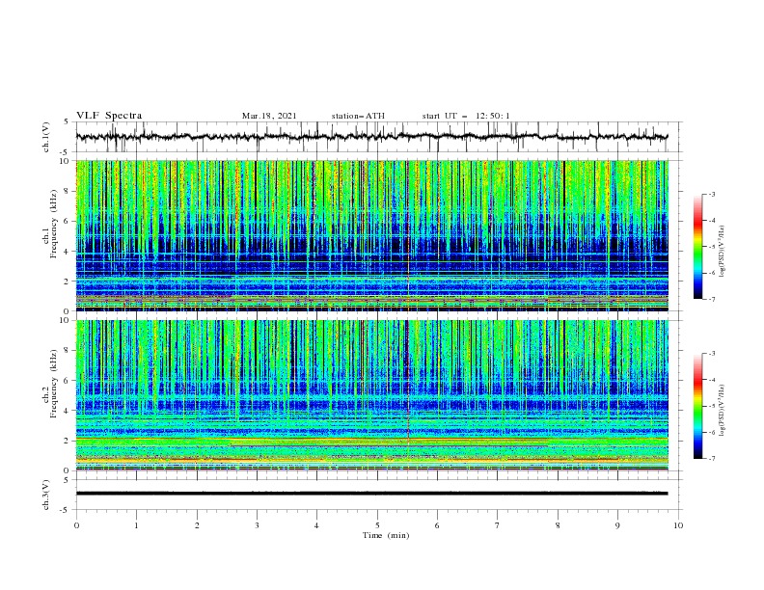Click the ch.1 PSD color bar
Screen dimensions: 764x590
(697, 247)
